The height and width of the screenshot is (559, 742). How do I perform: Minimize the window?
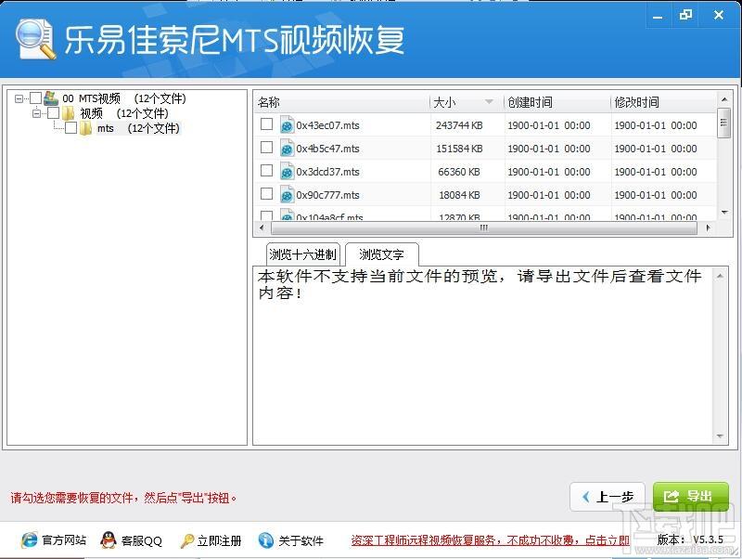[x=658, y=17]
